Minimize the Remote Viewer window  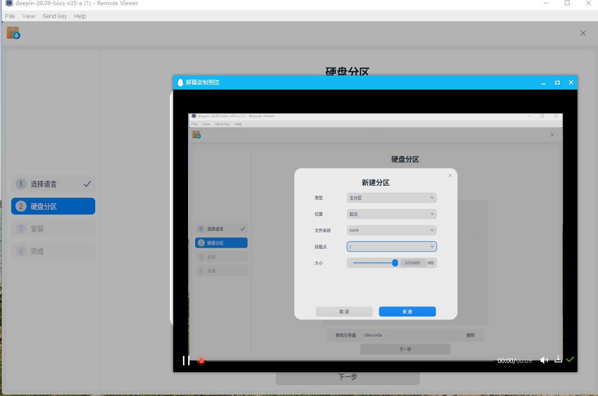[546, 3]
